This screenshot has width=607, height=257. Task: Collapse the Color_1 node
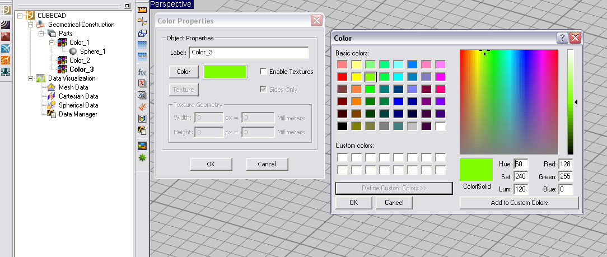point(52,43)
